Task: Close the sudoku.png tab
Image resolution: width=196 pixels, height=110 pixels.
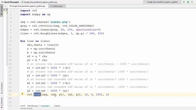Action: tap(64, 6)
